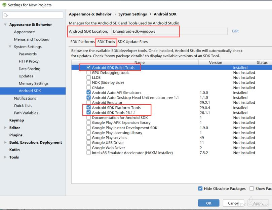This screenshot has width=272, height=210.
Task: Toggle Hide Obsolete Packages checkbox
Action: tap(200, 188)
